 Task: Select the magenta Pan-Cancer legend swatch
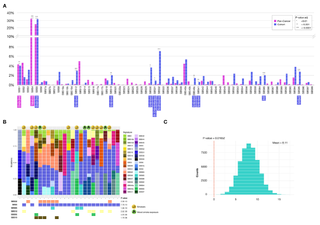tap(275, 21)
